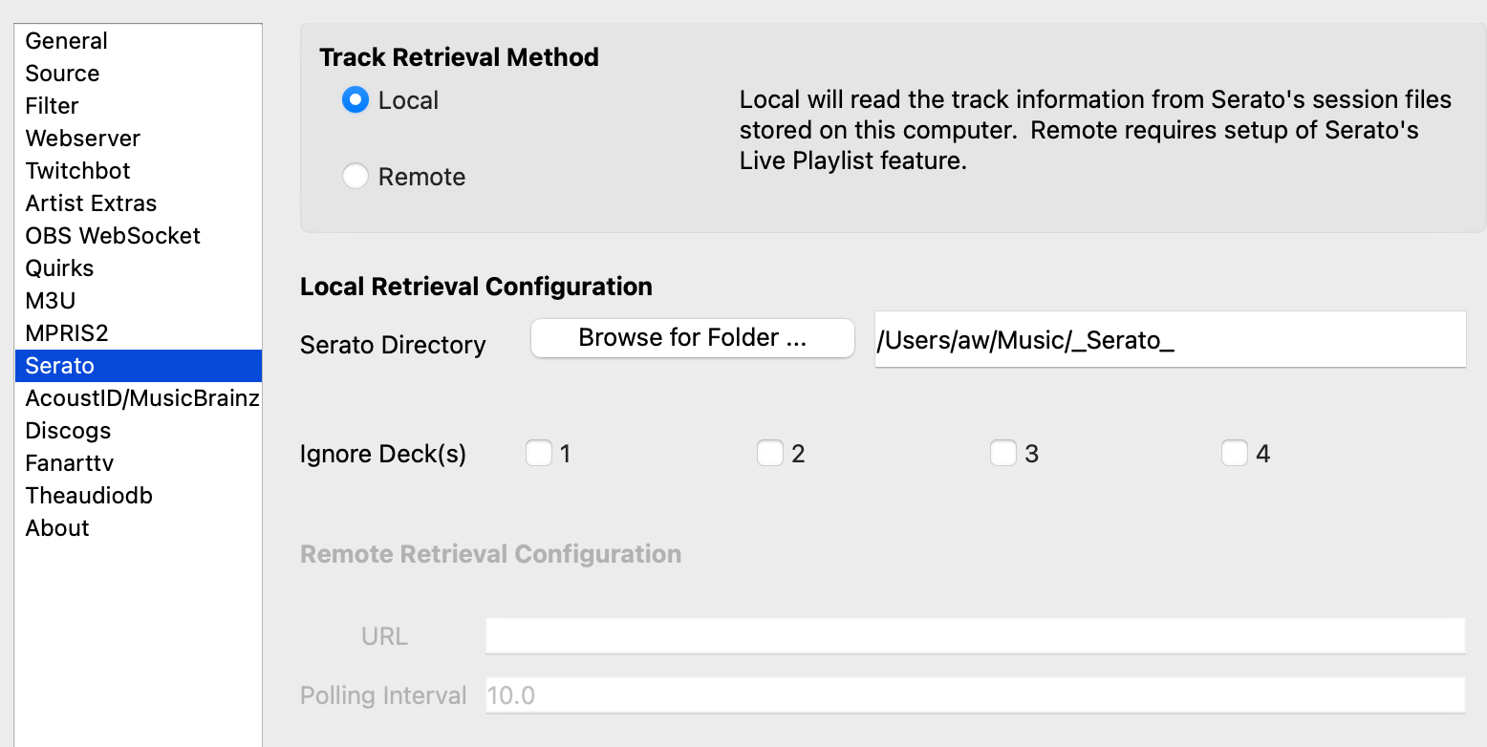This screenshot has height=747, width=1487.
Task: Go to Source settings page
Action: click(x=63, y=74)
